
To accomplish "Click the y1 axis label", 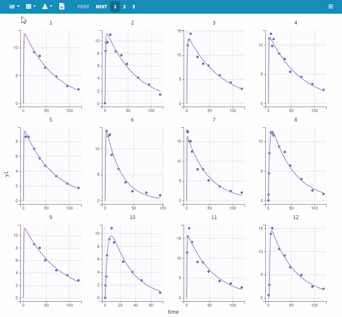I will [7, 174].
